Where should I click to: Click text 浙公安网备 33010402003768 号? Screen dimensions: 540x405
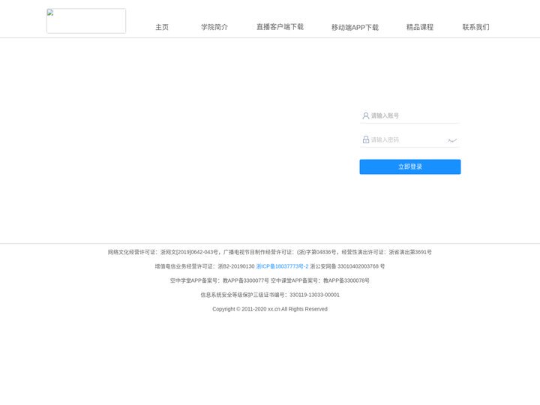pos(347,266)
